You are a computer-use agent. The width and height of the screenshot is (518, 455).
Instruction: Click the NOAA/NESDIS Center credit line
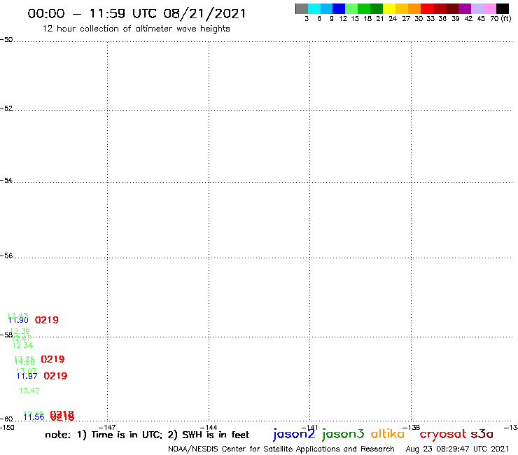click(x=281, y=449)
